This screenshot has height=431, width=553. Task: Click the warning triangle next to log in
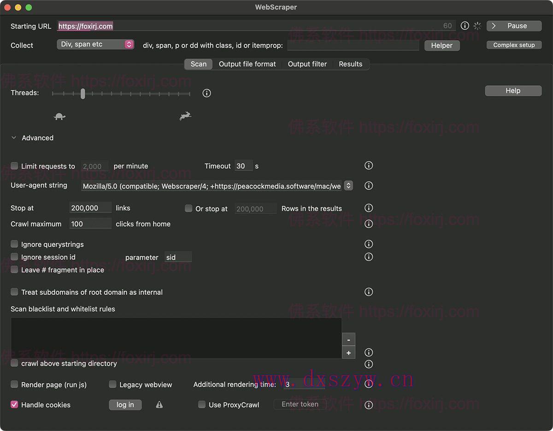tap(159, 405)
